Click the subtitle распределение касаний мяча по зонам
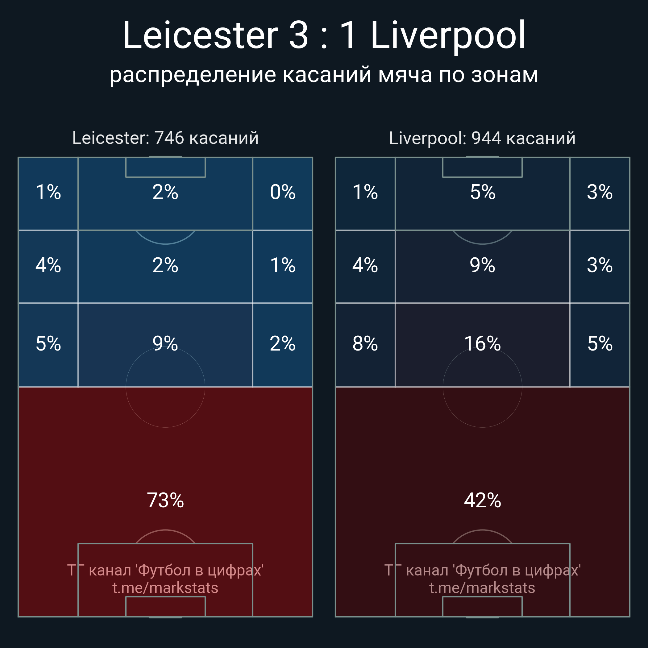Viewport: 648px width, 648px height. [324, 75]
